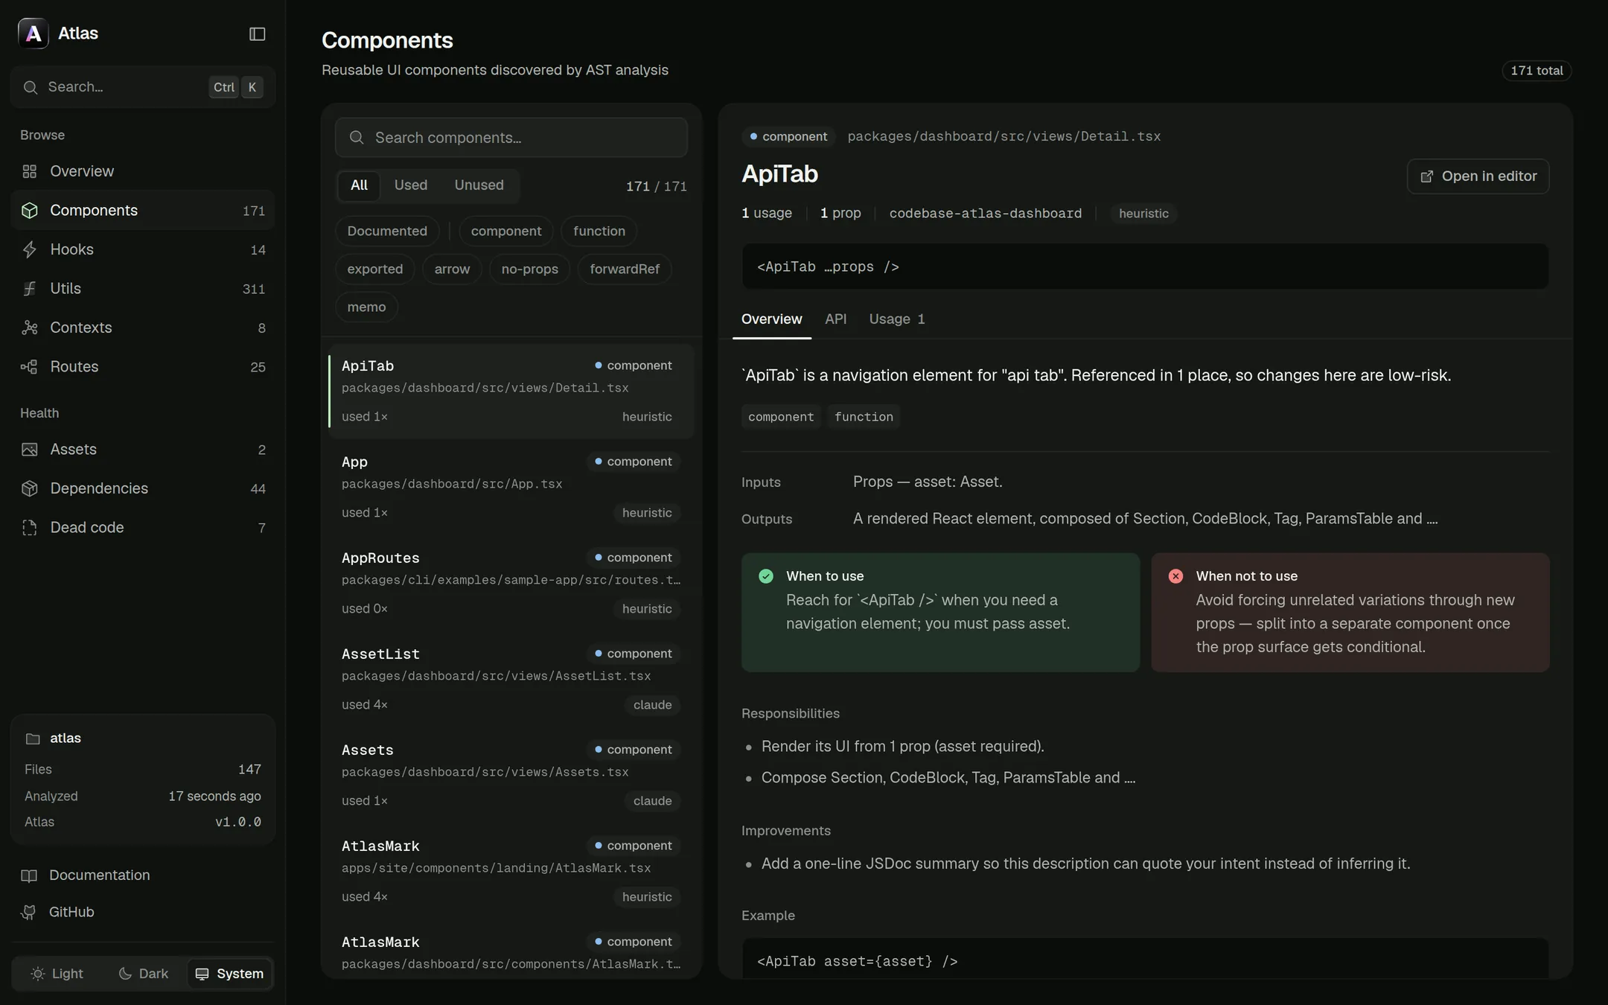1608x1005 pixels.
Task: Toggle the forwardRef filter chip
Action: (625, 269)
